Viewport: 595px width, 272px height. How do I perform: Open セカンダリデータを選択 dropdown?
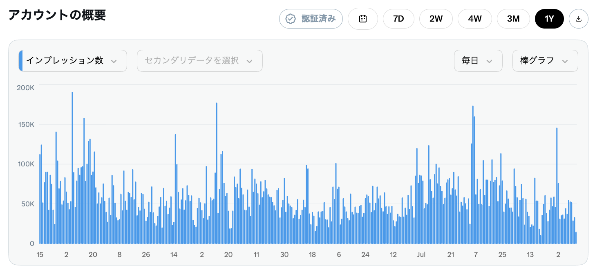click(x=200, y=61)
